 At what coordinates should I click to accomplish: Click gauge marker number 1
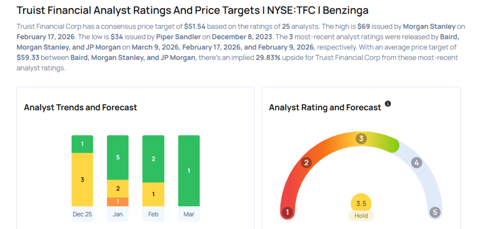287,212
